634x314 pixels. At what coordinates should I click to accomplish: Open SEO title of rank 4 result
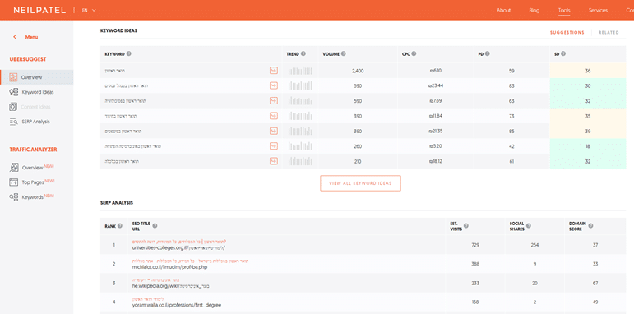click(x=148, y=299)
